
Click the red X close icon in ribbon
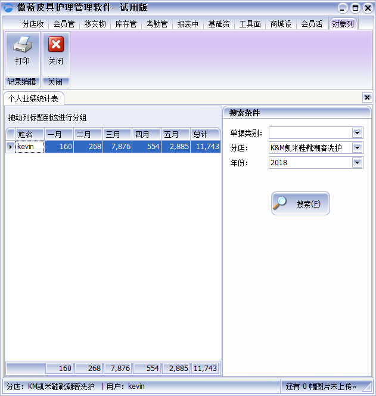(56, 45)
